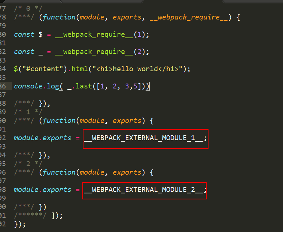283x232 pixels.
Task: Click the __WEBPACK_EXTERNAL_MODULE_1__ identifier
Action: [x=144, y=138]
